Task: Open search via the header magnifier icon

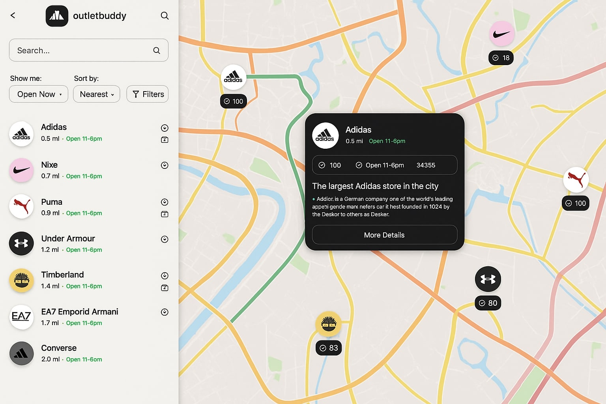Action: 165,16
